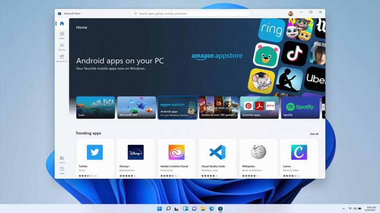Click the search magnifier icon in the Store
Screen dimensions: 380x213
136,13
